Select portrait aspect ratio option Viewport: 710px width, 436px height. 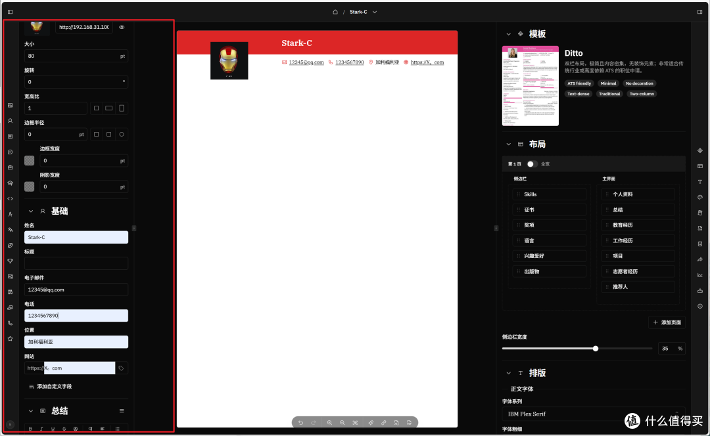tap(122, 108)
